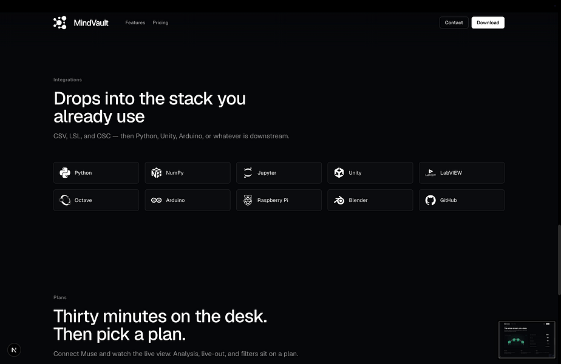Image resolution: width=561 pixels, height=364 pixels.
Task: Click the Python snake icon
Action: (65, 173)
